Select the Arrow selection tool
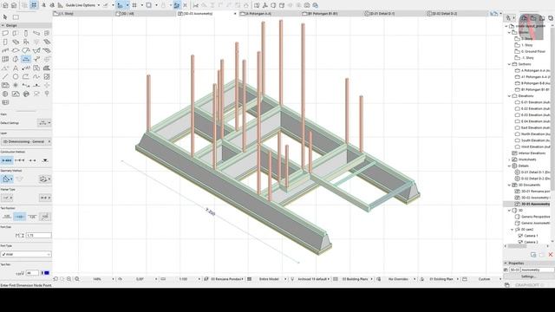Viewport: 555px width, 312px height. (5, 17)
